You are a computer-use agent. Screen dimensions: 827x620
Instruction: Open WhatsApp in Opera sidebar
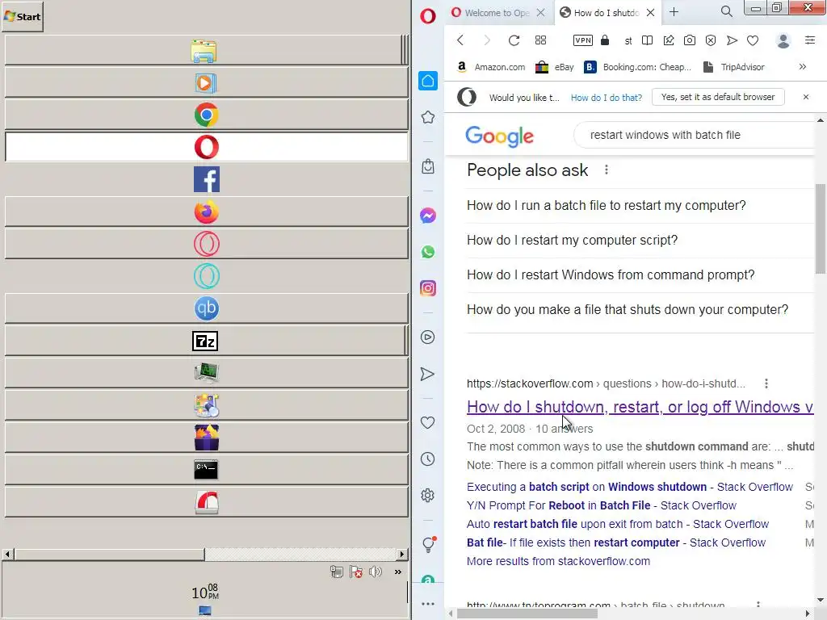[428, 252]
